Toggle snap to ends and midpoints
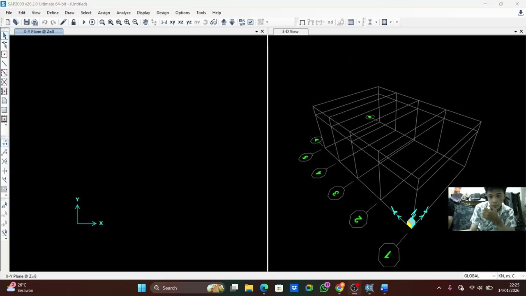This screenshot has width=526, height=296. (5, 153)
